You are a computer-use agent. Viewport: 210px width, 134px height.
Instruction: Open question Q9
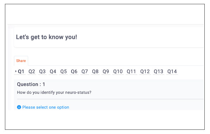106,71
